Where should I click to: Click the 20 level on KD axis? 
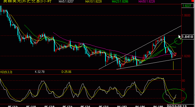point(183,98)
